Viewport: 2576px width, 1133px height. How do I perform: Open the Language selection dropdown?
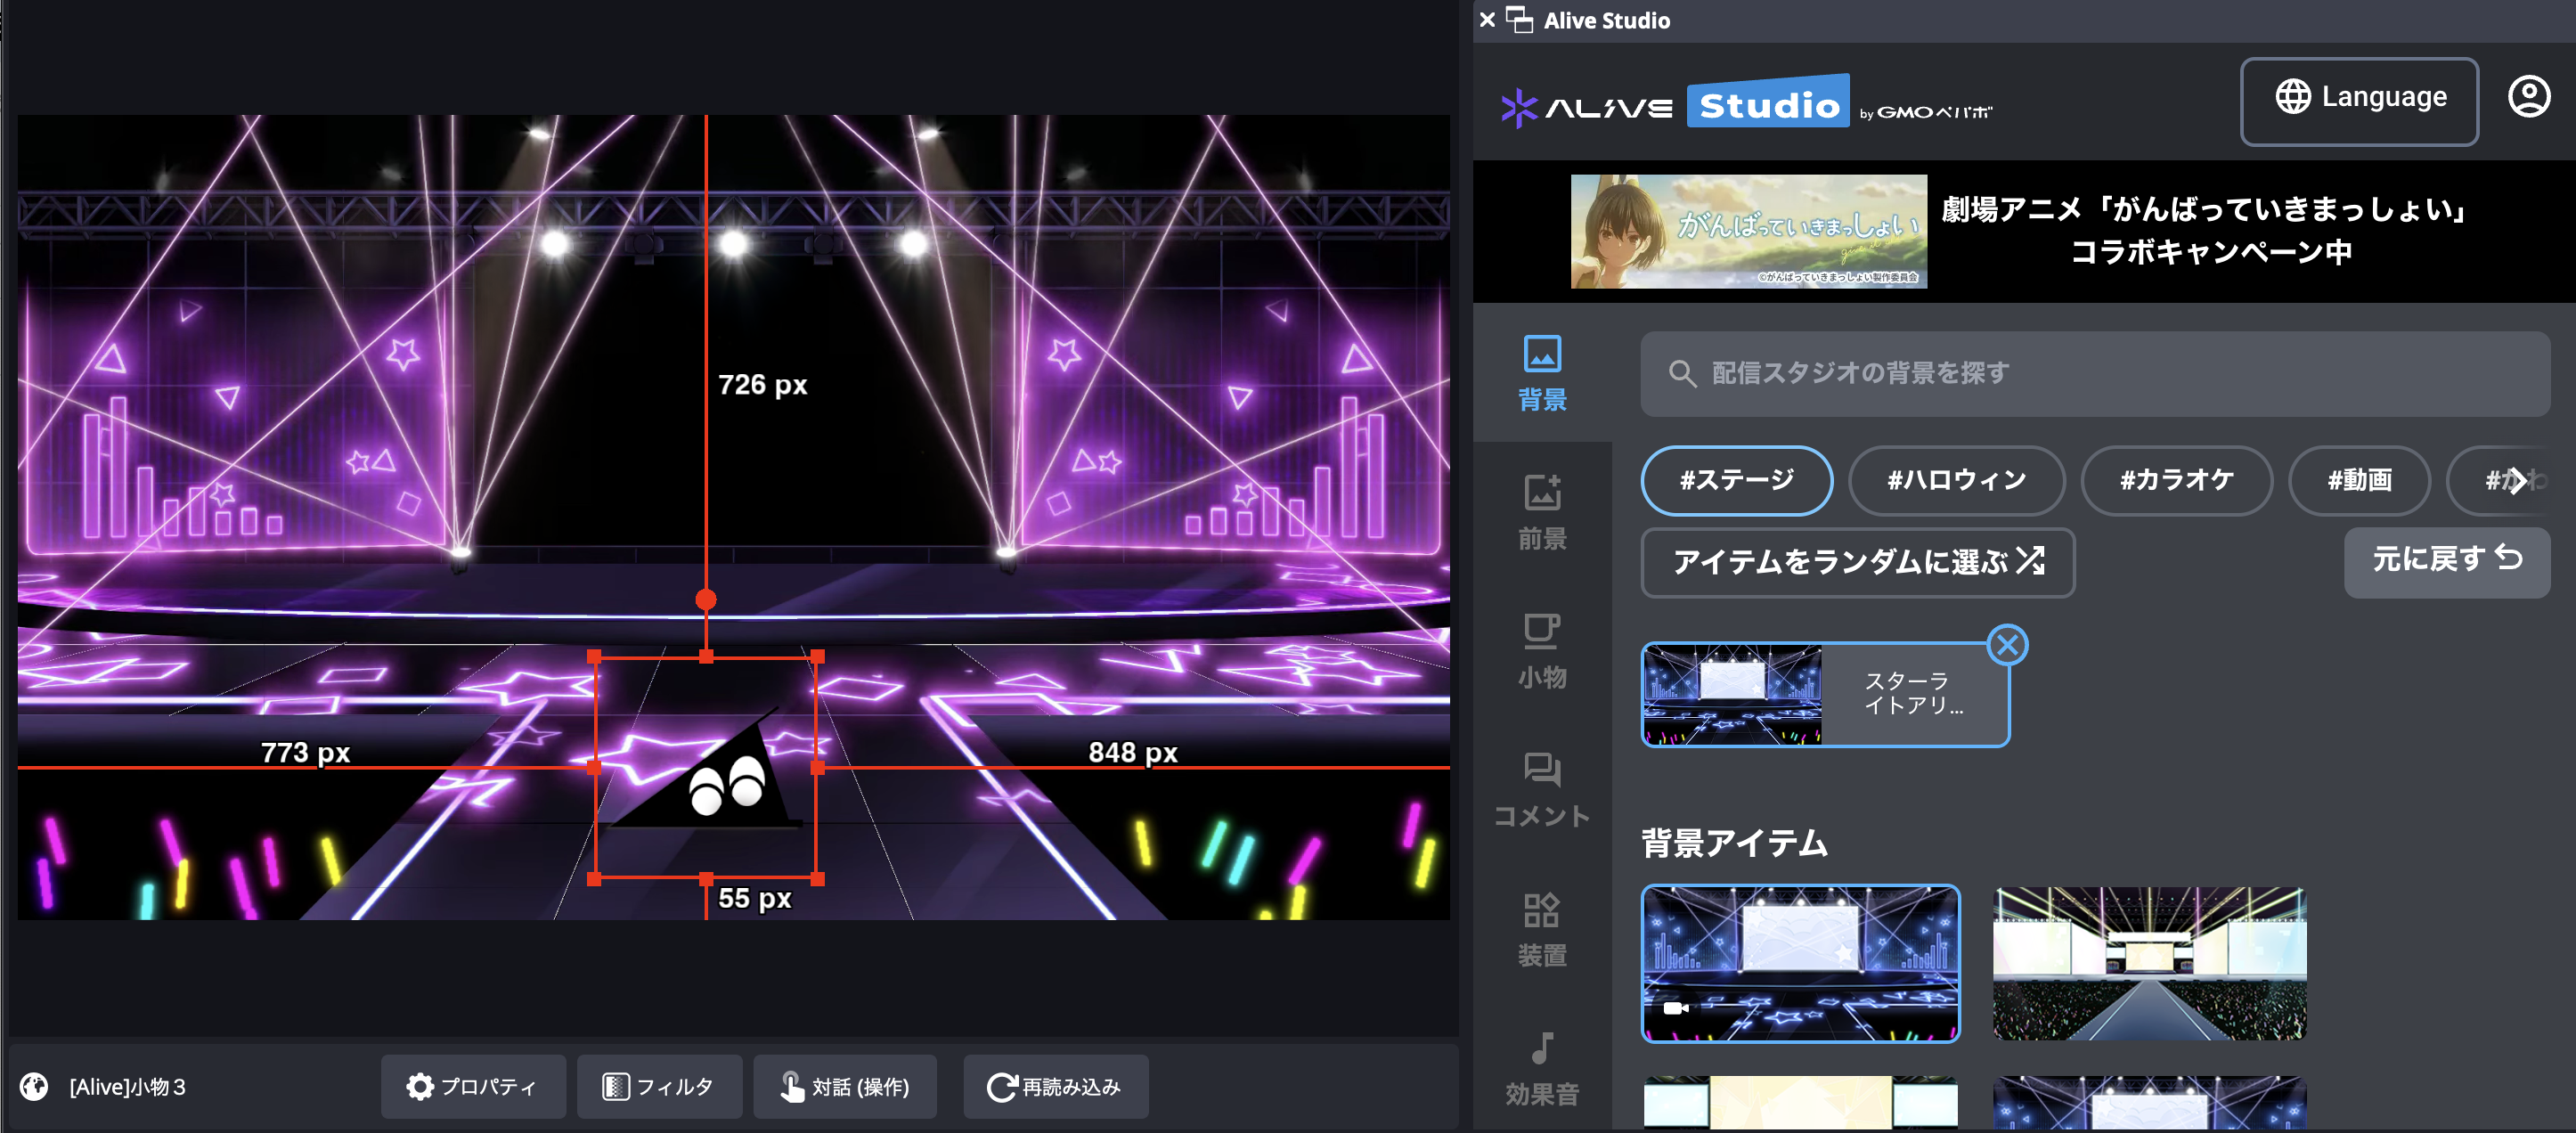[x=2358, y=99]
